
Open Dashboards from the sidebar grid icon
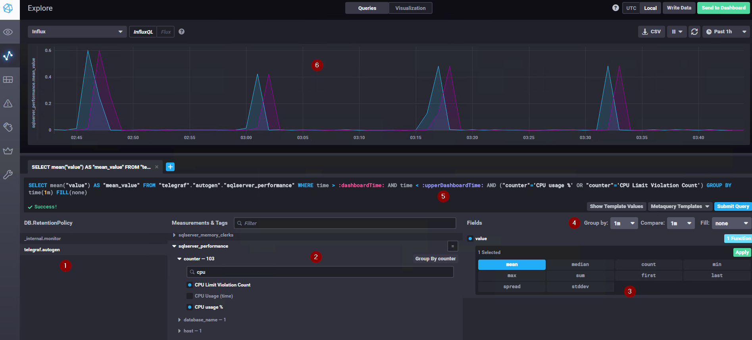pos(8,80)
